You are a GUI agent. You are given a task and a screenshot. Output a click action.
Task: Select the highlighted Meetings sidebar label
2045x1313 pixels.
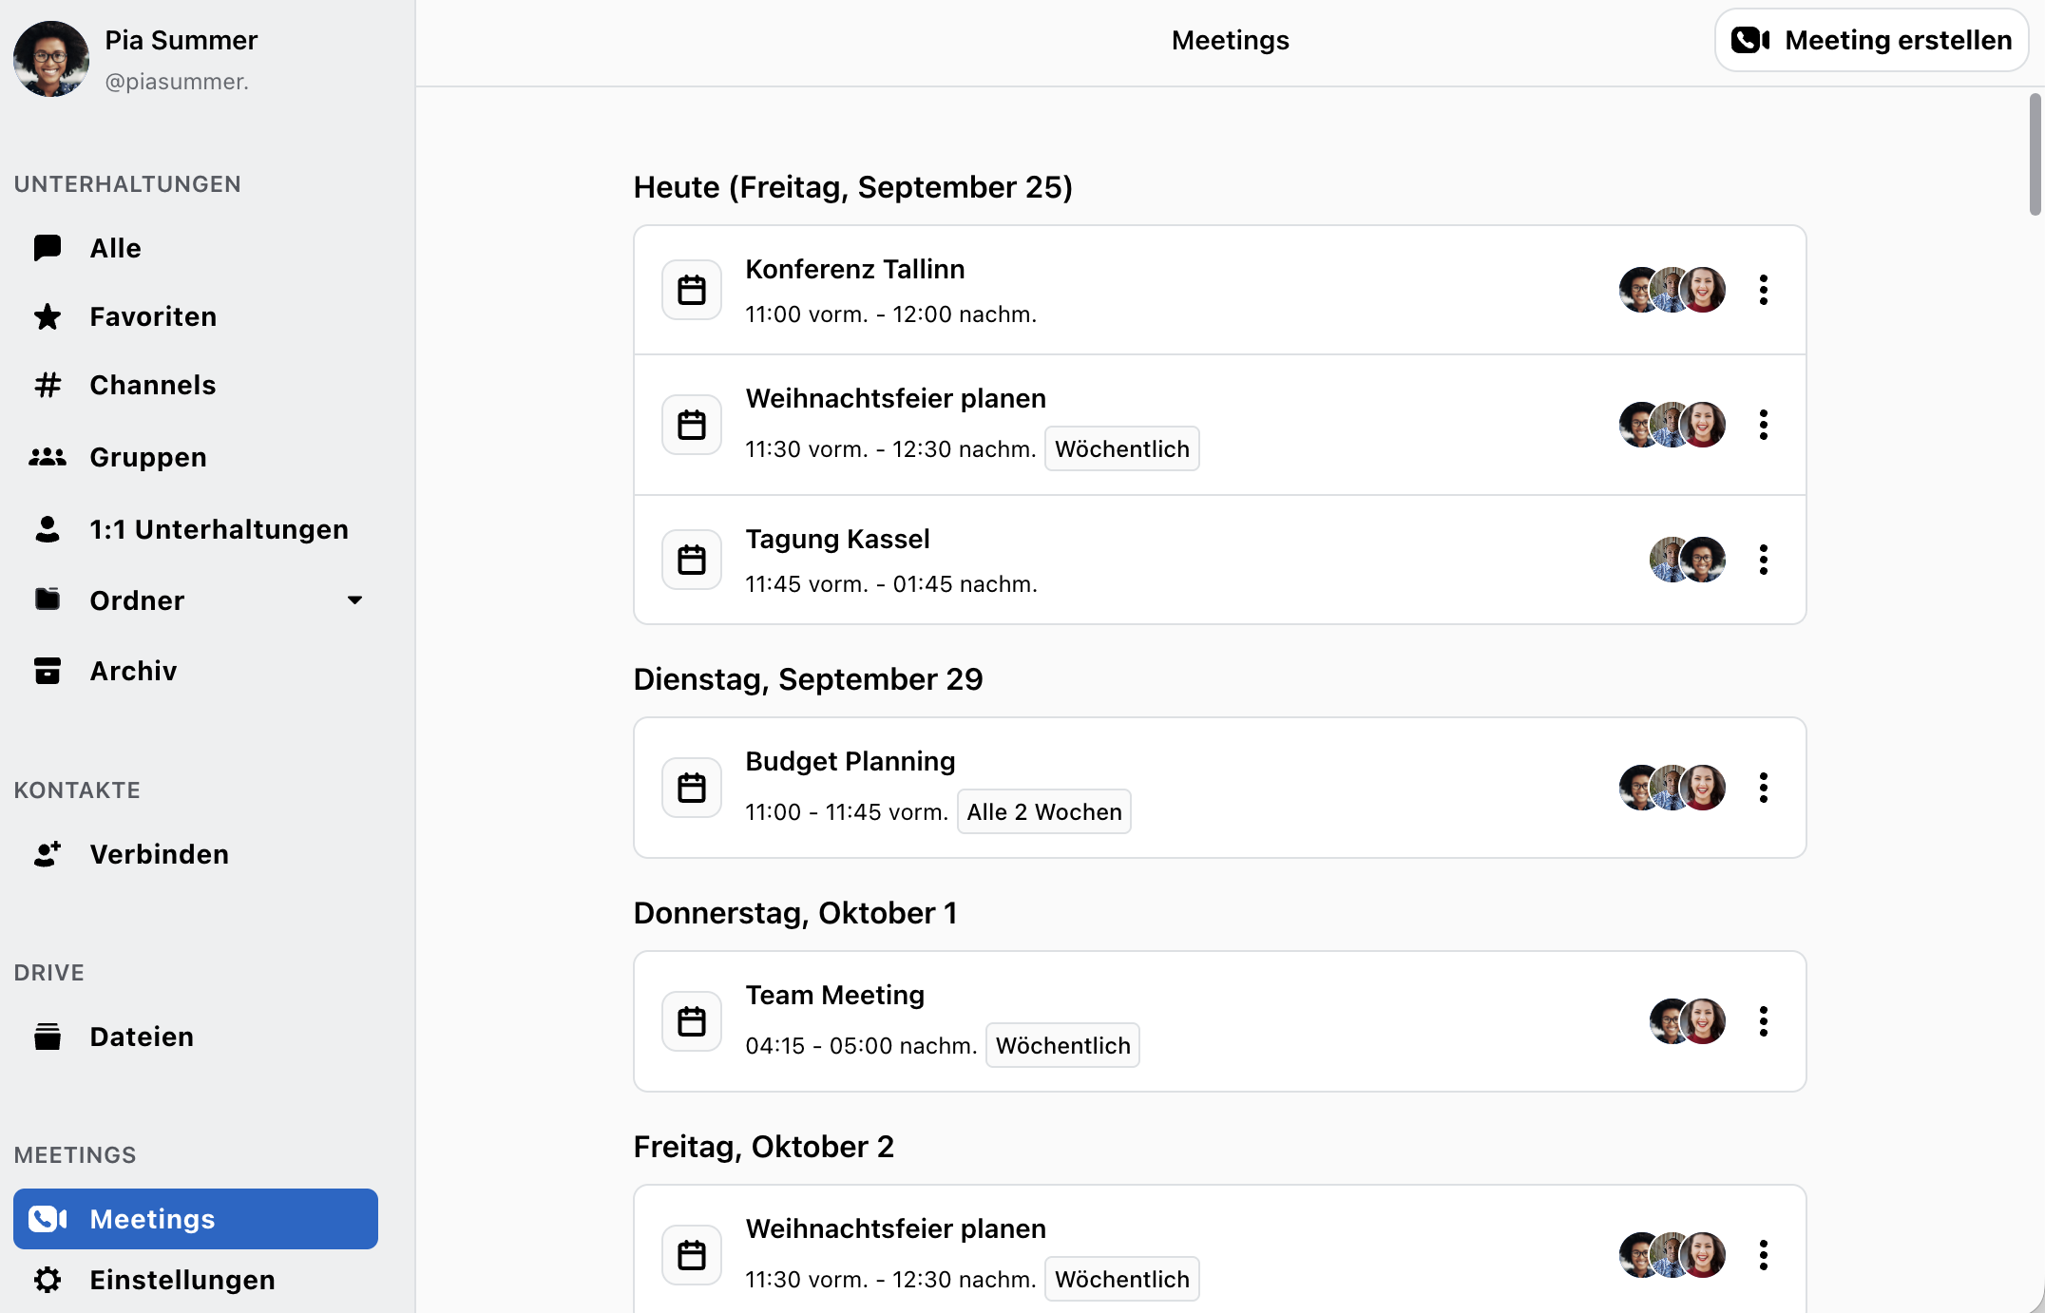pyautogui.click(x=152, y=1219)
